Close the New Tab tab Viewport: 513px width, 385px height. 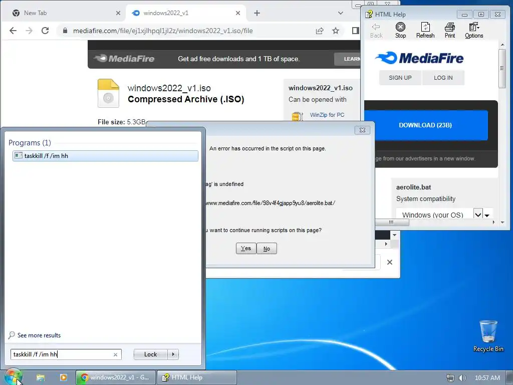(118, 13)
